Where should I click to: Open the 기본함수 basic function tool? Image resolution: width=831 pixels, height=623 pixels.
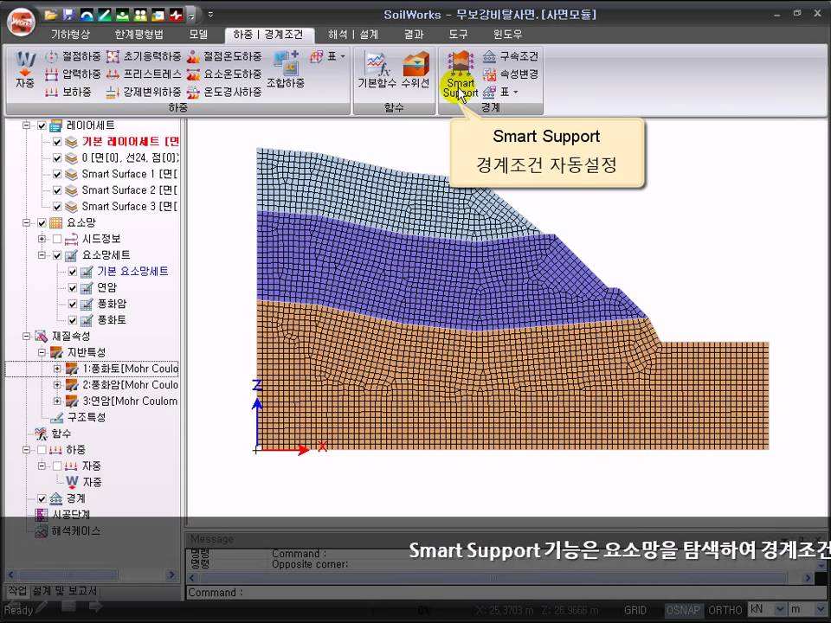click(x=377, y=70)
